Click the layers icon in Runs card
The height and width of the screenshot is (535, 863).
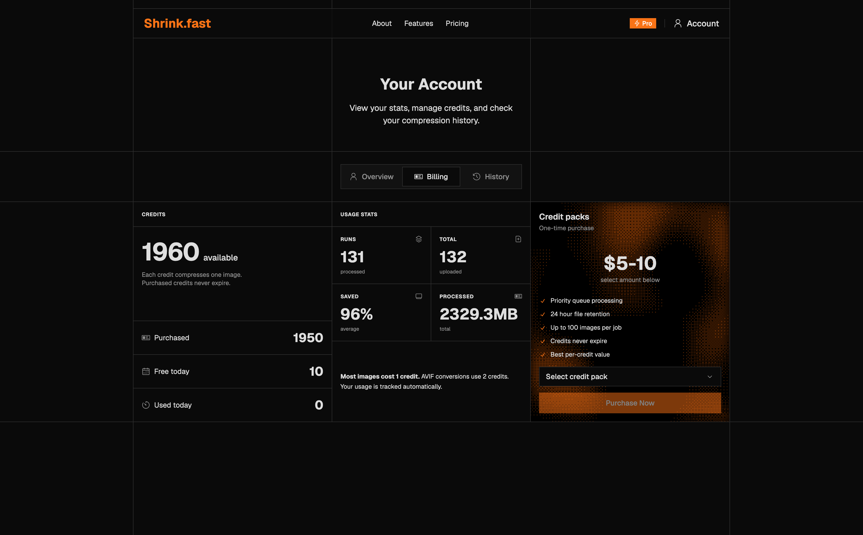pyautogui.click(x=419, y=239)
